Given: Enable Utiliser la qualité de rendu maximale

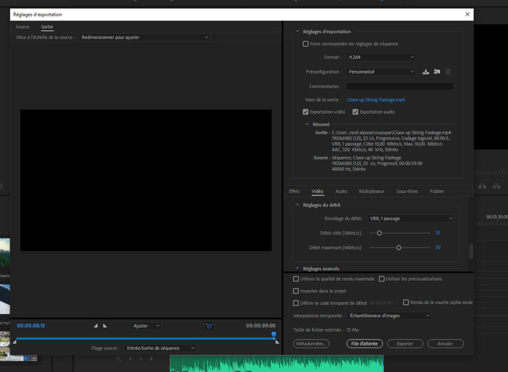Looking at the screenshot, I should 296,279.
